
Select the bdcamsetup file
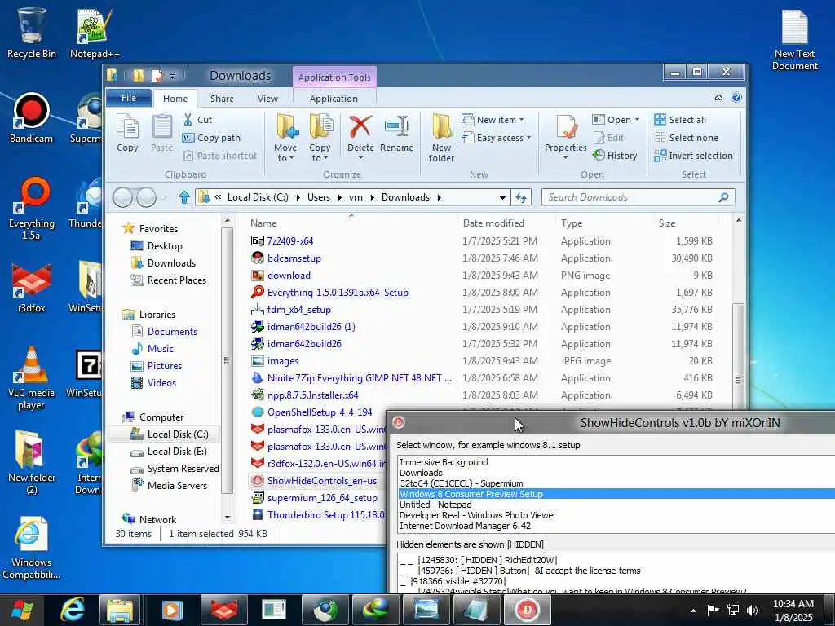pos(294,258)
